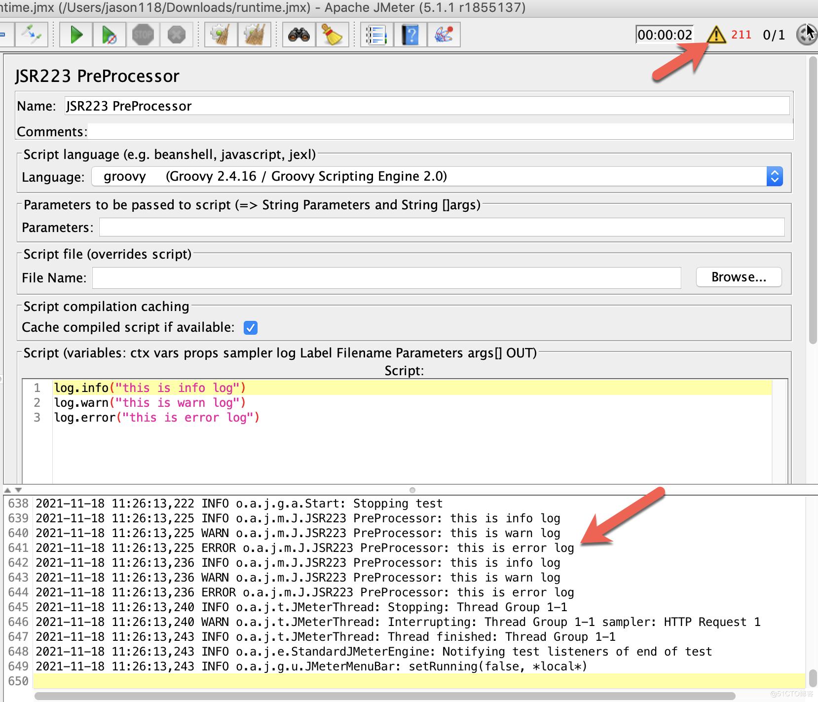Screen dimensions: 818x702
Task: Click the red 211 error count
Action: coord(741,35)
